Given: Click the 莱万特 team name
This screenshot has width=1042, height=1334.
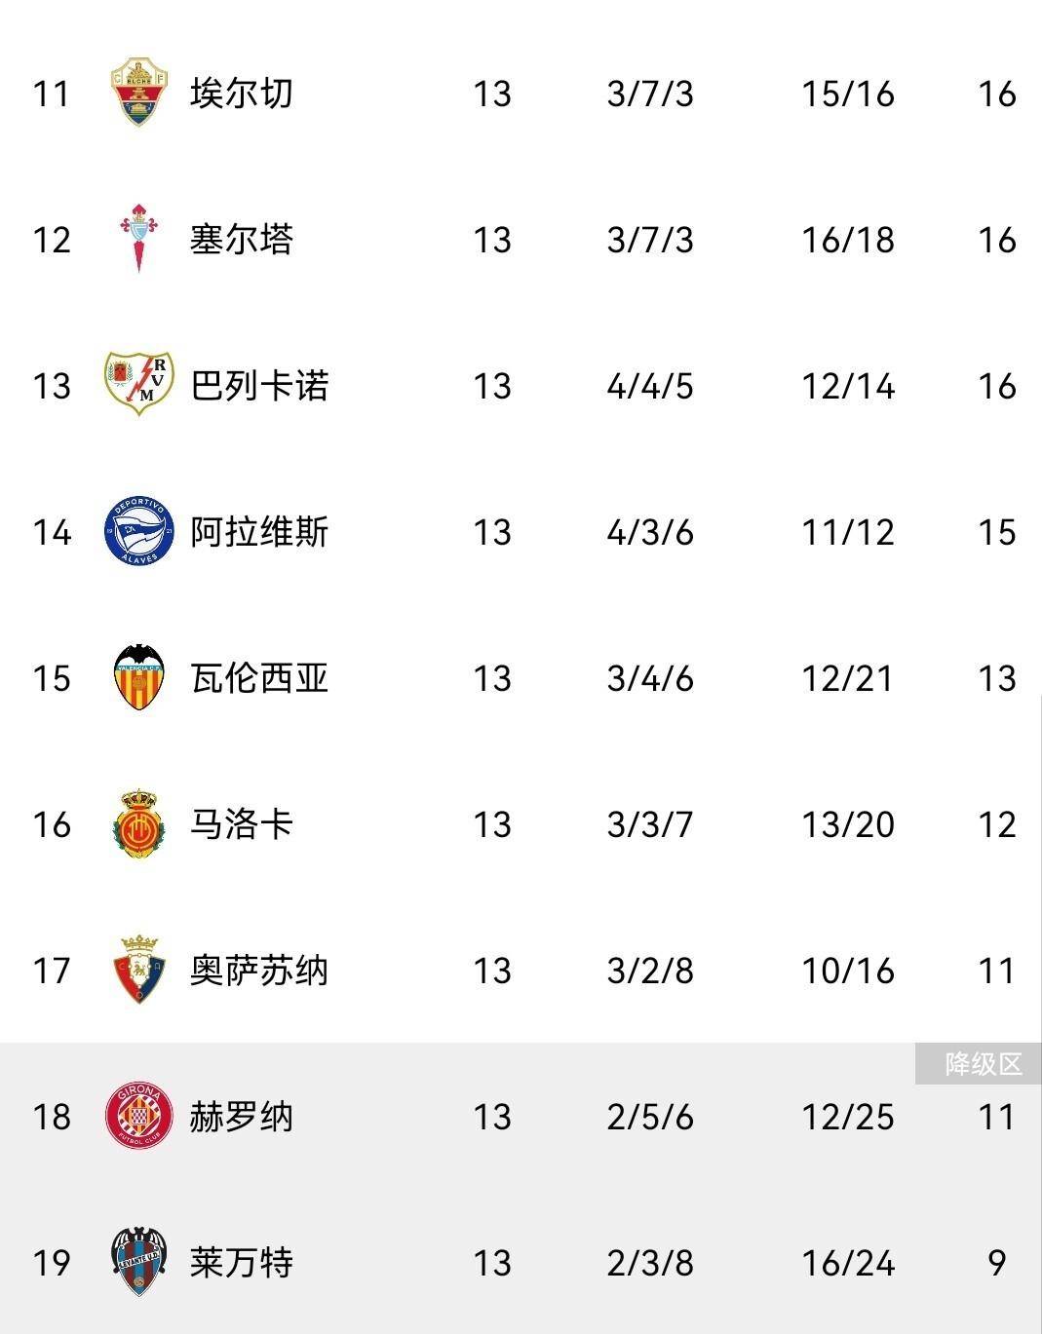Looking at the screenshot, I should point(241,1263).
